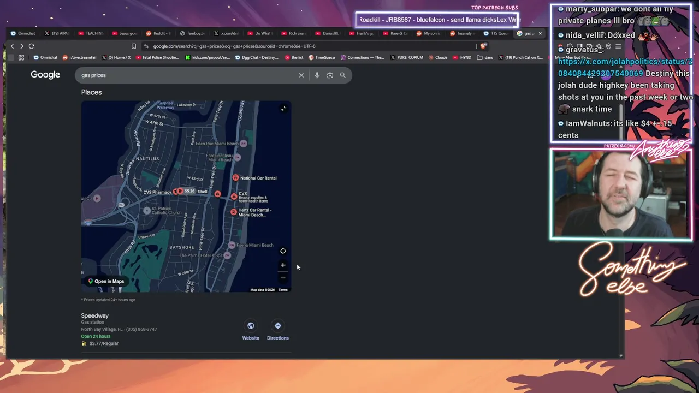Select the Hertz Car Rental map pin
The width and height of the screenshot is (699, 393).
click(x=234, y=212)
